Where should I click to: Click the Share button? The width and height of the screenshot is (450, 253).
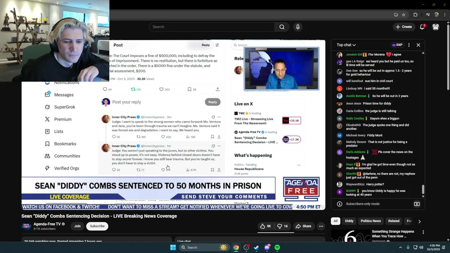click(x=303, y=226)
